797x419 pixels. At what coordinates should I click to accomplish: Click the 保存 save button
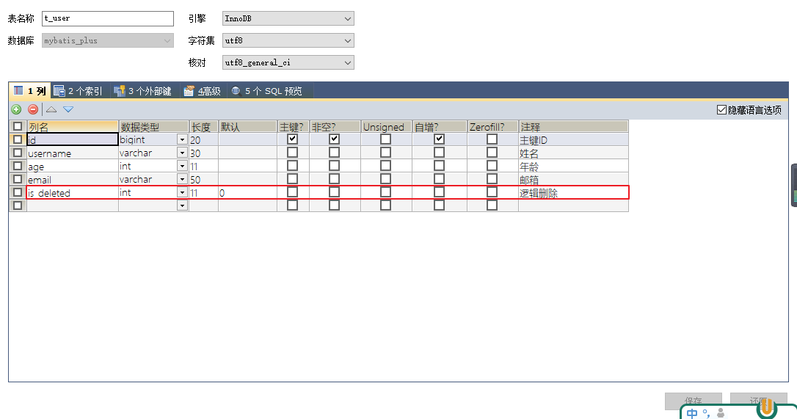tap(694, 401)
